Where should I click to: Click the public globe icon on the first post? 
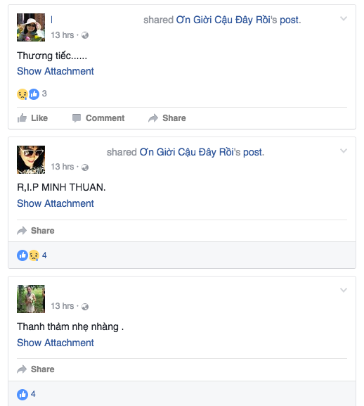(85, 35)
